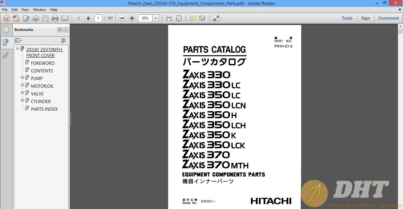
Task: Open the bookmark options menu
Action: (18, 41)
